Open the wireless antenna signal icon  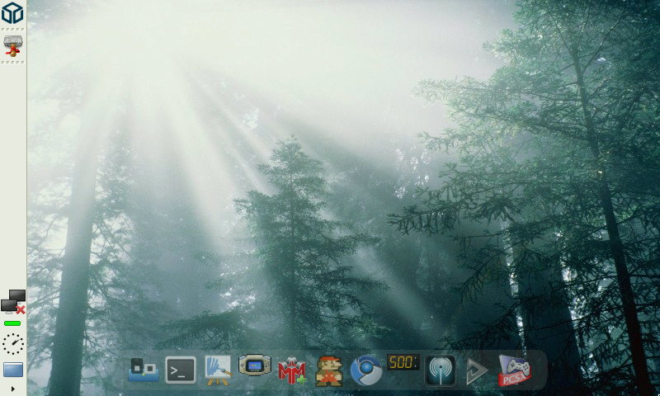(x=441, y=370)
